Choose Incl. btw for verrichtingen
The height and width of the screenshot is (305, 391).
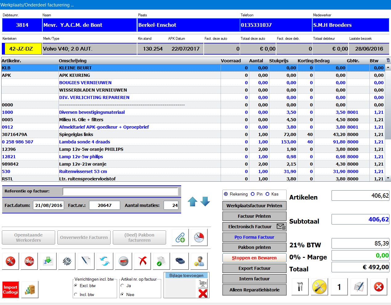click(76, 295)
